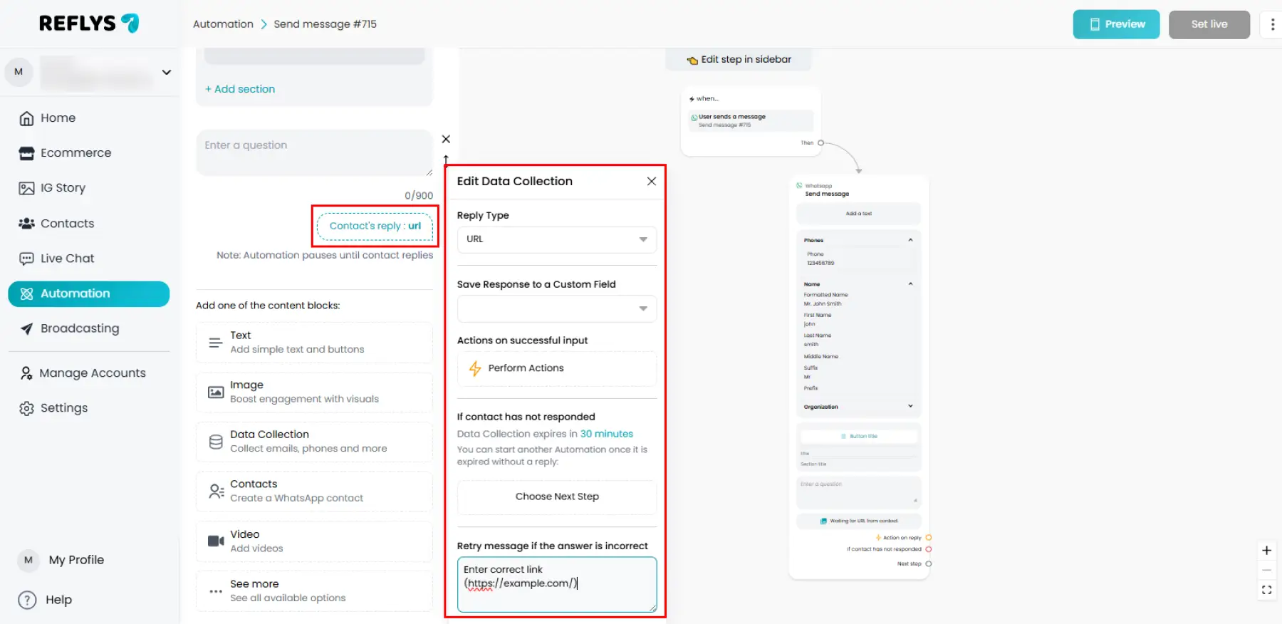
Task: Expand Save Response to Custom Field dropdown
Action: click(x=556, y=308)
